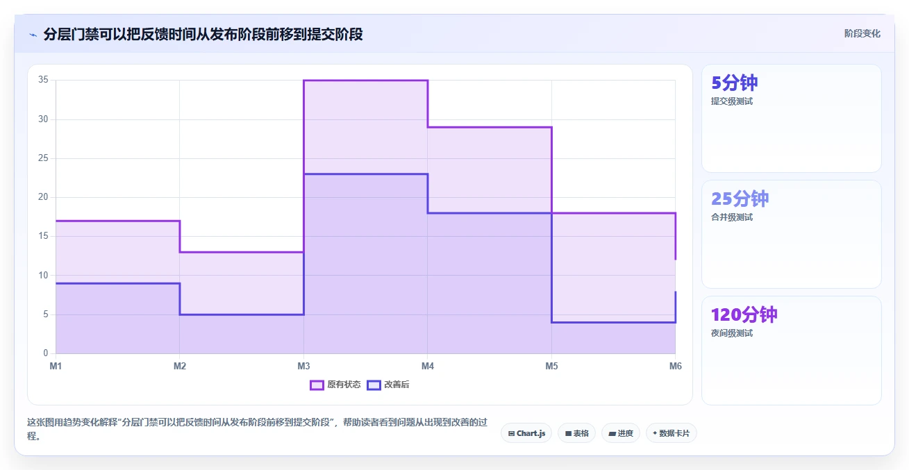909x470 pixels.
Task: Open the 120分钟 夜间级测试 card
Action: pyautogui.click(x=792, y=350)
